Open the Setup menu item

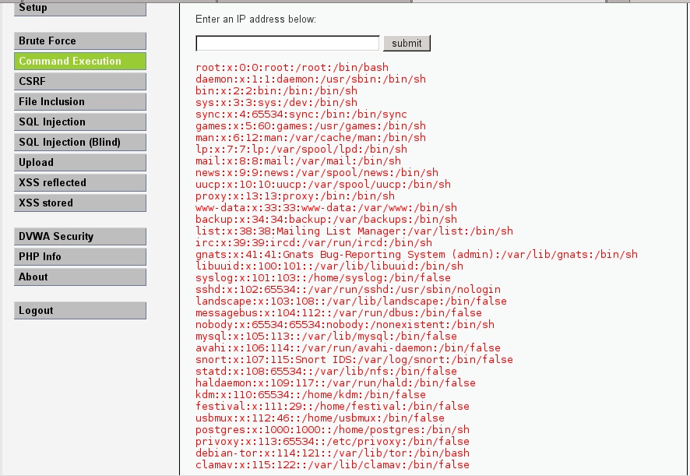(79, 9)
